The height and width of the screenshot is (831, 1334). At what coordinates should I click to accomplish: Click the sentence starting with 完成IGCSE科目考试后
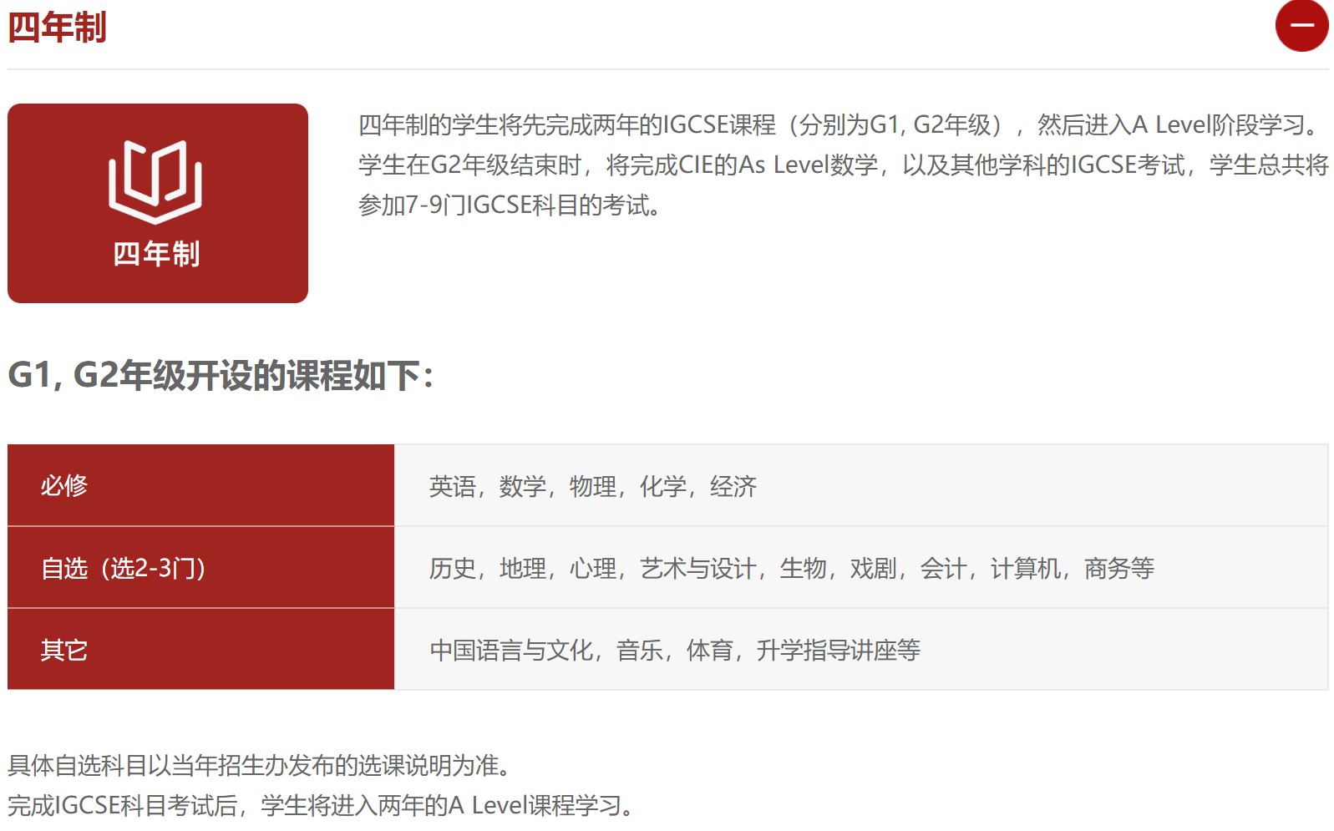(321, 805)
